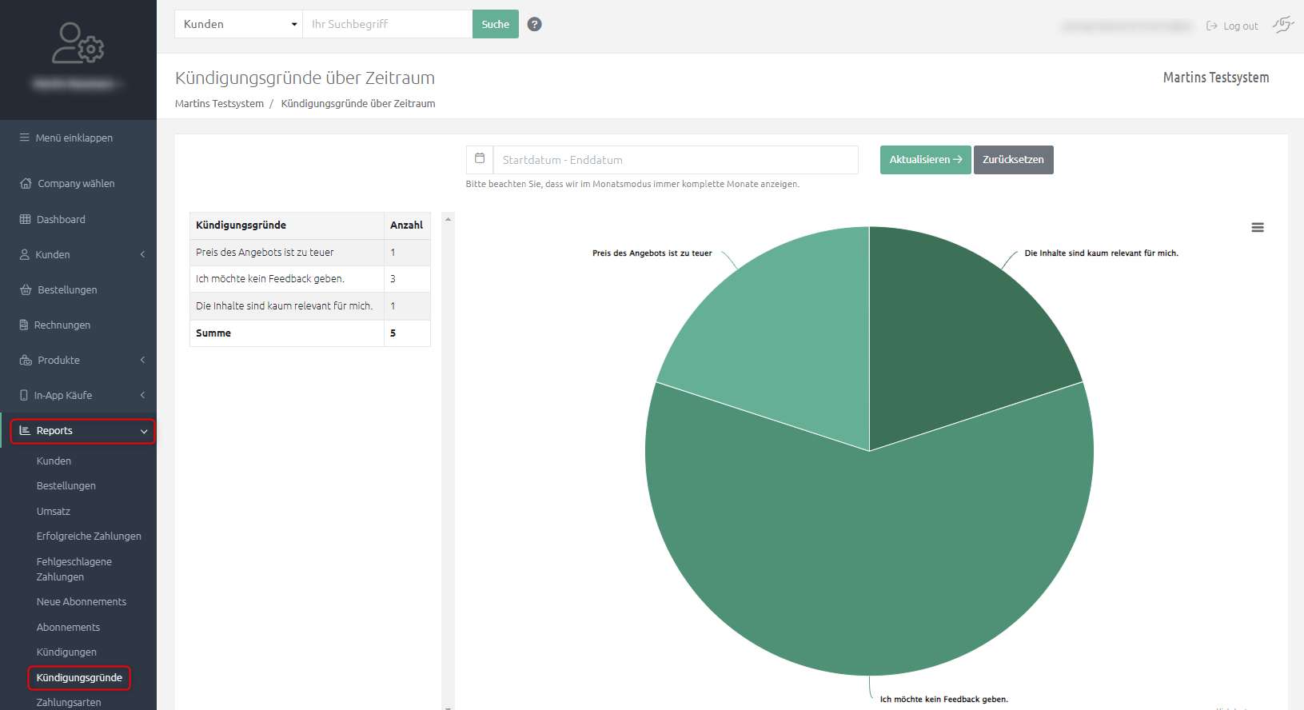This screenshot has width=1304, height=710.
Task: Open Erfolgreiche Zahlungen report
Action: pos(89,536)
